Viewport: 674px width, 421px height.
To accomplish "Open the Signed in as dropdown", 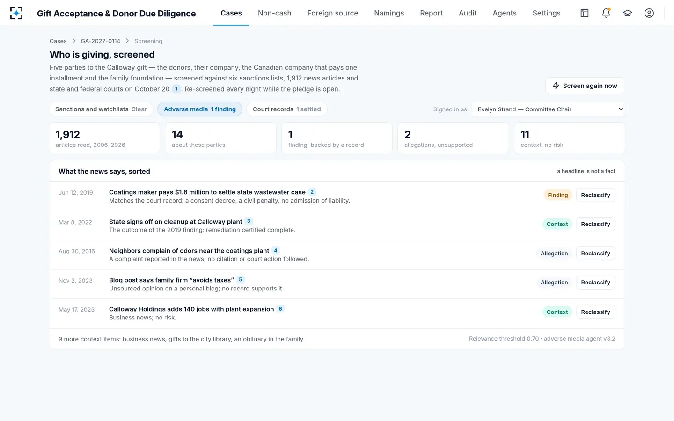I will click(x=548, y=109).
